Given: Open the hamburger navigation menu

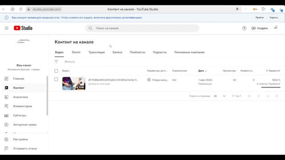Looking at the screenshot, I should (x=7, y=28).
